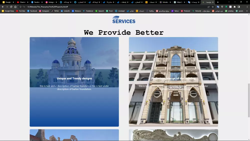Close the Instagram tab
This screenshot has width=250, height=141.
pos(56,2)
